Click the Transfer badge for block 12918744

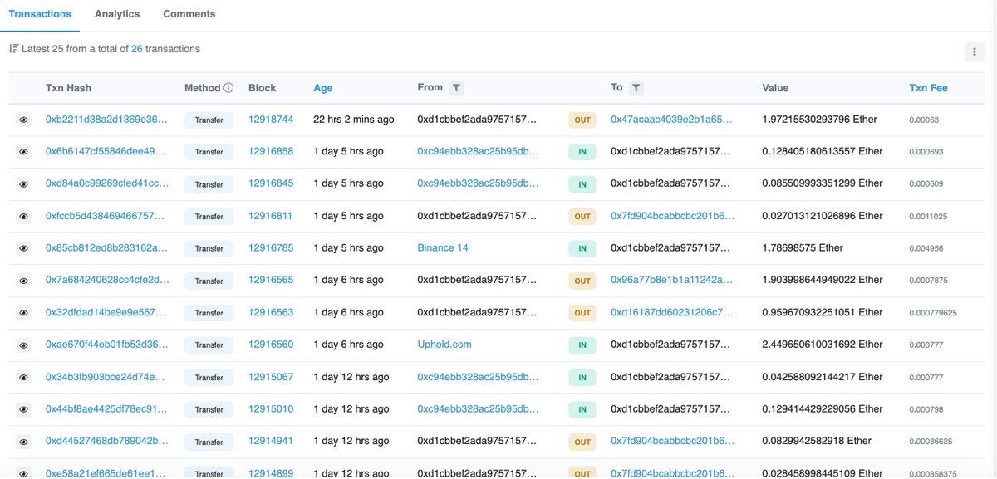[x=209, y=120]
